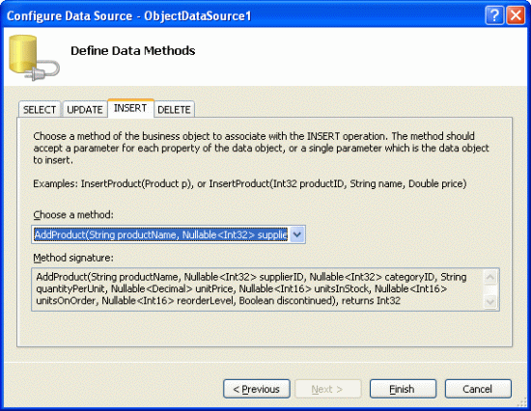
Task: Click the dialog title bar text
Action: 128,15
